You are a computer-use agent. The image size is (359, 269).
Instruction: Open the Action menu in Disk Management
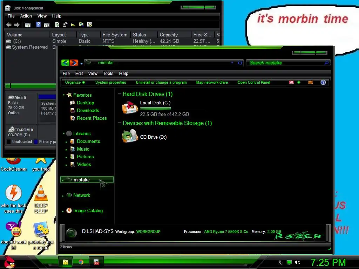pyautogui.click(x=26, y=16)
